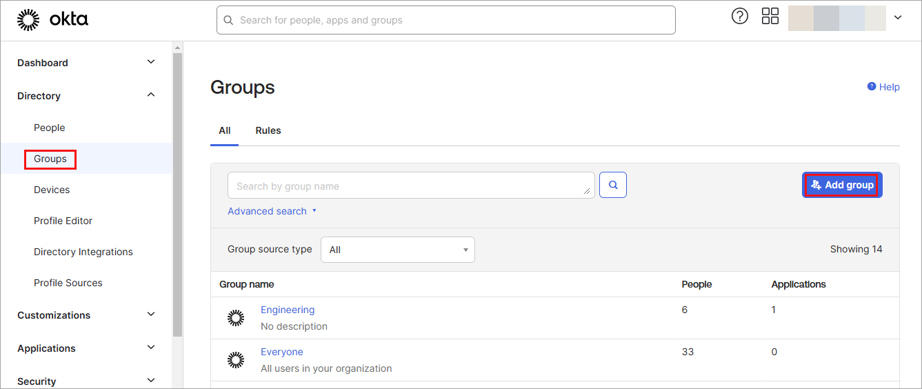Open the Engineering group link
Image resolution: width=922 pixels, height=389 pixels.
click(287, 310)
